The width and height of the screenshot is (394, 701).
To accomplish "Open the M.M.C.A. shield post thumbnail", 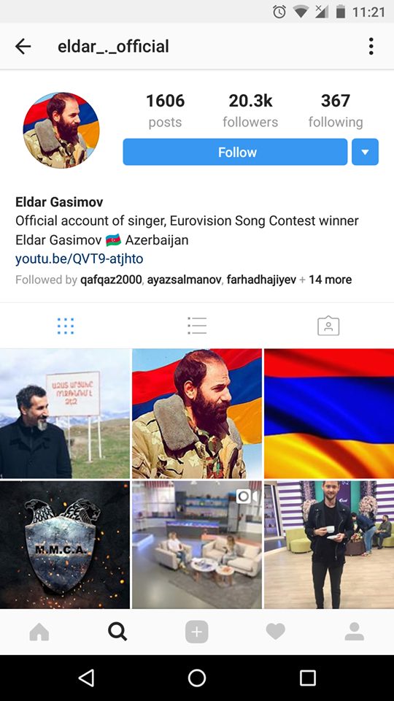I will [x=65, y=545].
